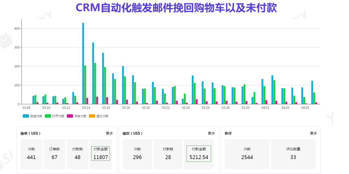
Task: Expand 更多 in the 索评 card
Action: point(313,133)
